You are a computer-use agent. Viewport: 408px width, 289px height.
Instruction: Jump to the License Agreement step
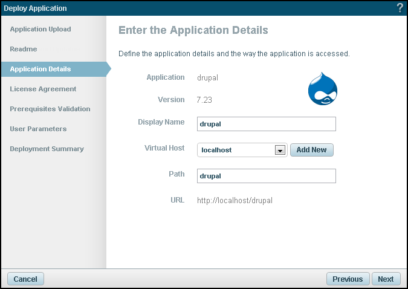point(43,89)
